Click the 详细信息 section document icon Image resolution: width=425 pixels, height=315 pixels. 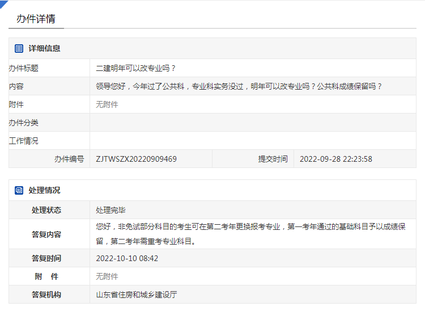(19, 49)
